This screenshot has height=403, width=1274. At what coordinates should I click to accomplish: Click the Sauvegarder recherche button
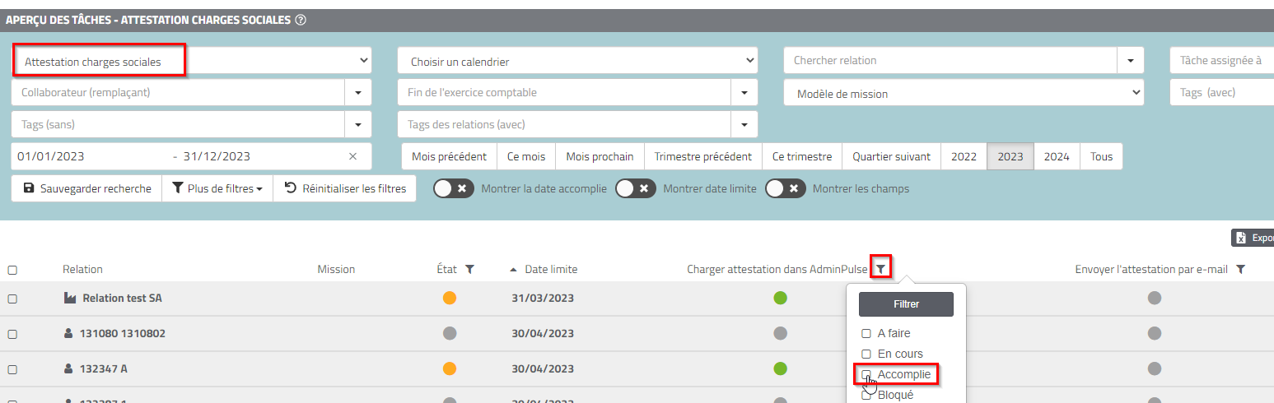pos(86,188)
